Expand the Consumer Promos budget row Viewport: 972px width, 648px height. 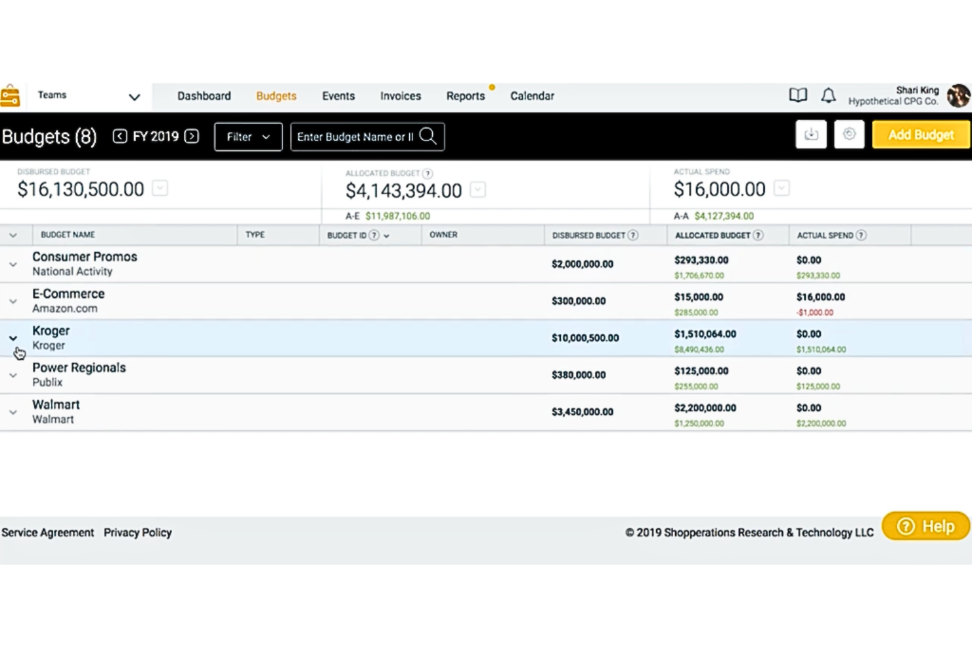13,265
